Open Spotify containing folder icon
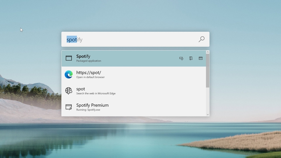This screenshot has width=281, height=158. pos(191,58)
